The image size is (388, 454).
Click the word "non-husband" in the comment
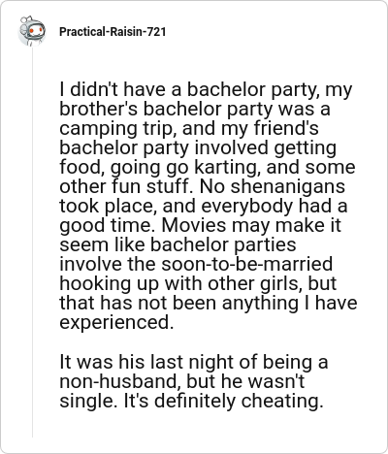(120, 381)
